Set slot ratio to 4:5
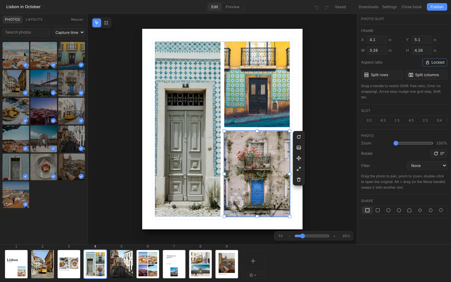The height and width of the screenshot is (282, 451). [x=411, y=120]
